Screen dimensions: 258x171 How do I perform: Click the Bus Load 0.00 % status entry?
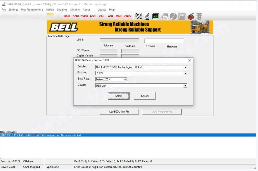coord(10,161)
